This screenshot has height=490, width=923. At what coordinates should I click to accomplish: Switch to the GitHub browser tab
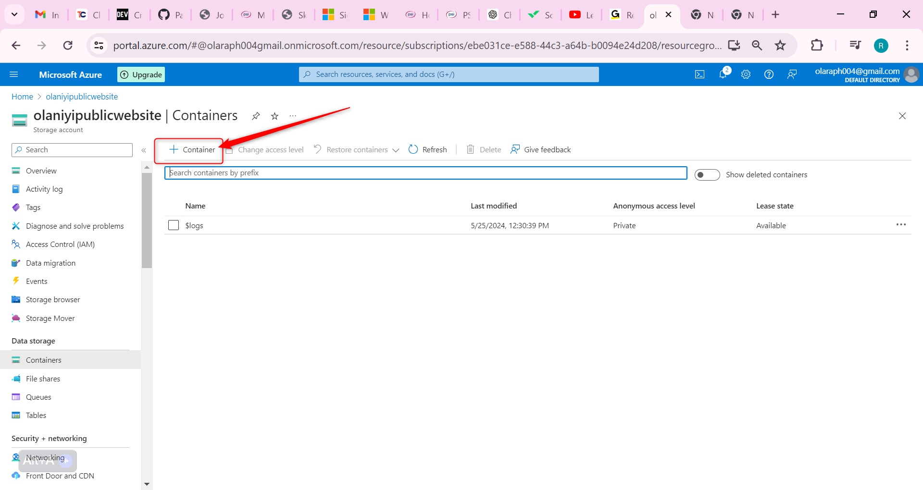[171, 15]
